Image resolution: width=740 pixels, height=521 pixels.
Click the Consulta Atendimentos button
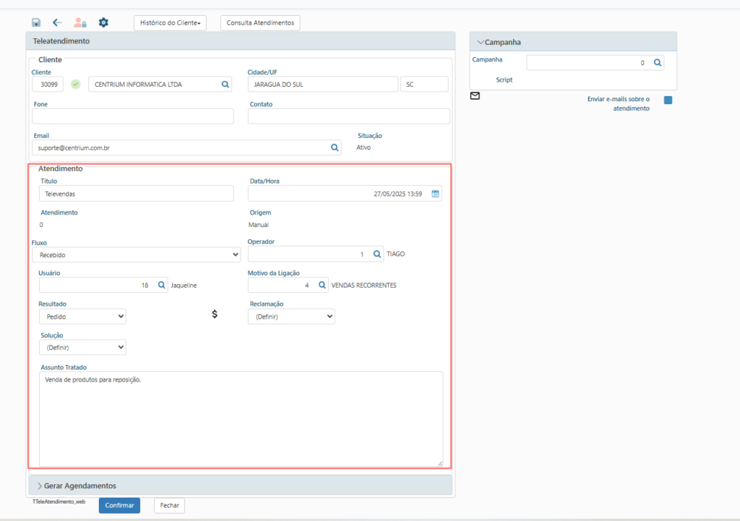point(260,22)
